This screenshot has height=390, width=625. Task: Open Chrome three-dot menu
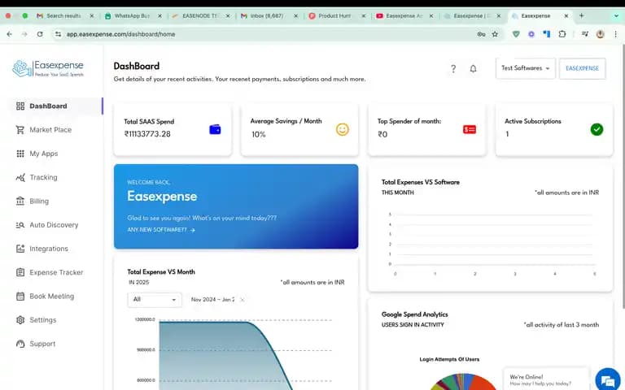pos(615,34)
